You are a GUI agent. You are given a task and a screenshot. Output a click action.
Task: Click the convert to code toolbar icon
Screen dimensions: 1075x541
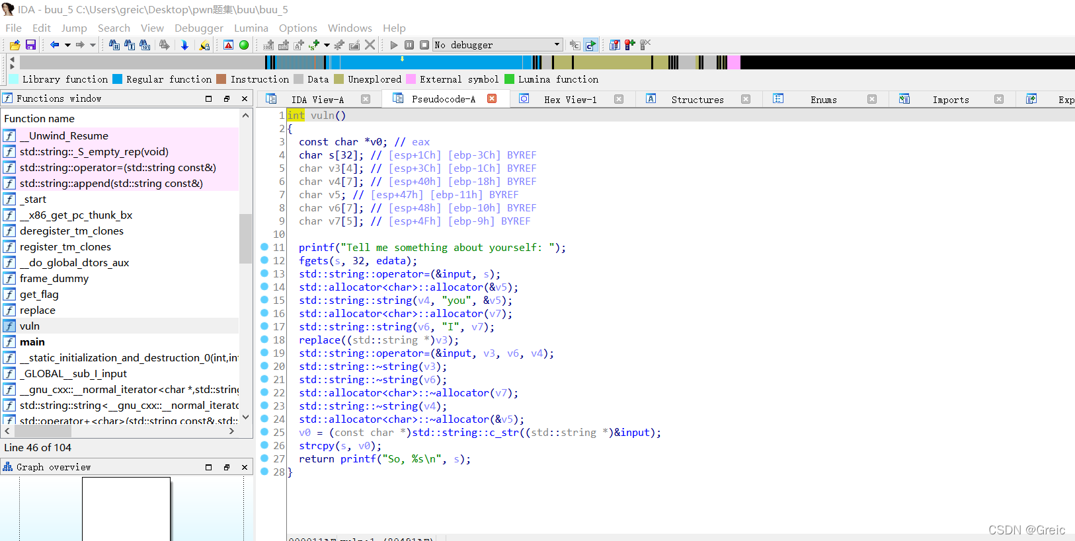268,45
